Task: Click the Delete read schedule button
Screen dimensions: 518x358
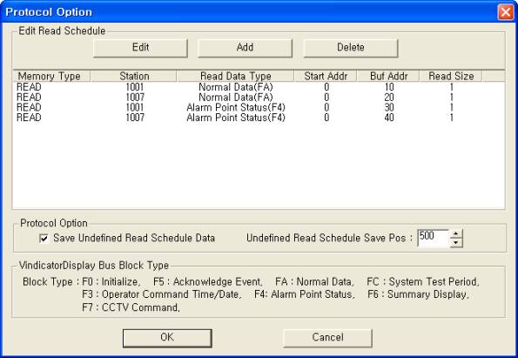Action: click(x=351, y=48)
